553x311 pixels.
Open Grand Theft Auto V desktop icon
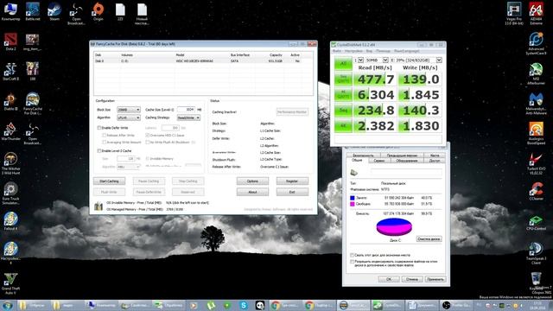pyautogui.click(x=10, y=283)
